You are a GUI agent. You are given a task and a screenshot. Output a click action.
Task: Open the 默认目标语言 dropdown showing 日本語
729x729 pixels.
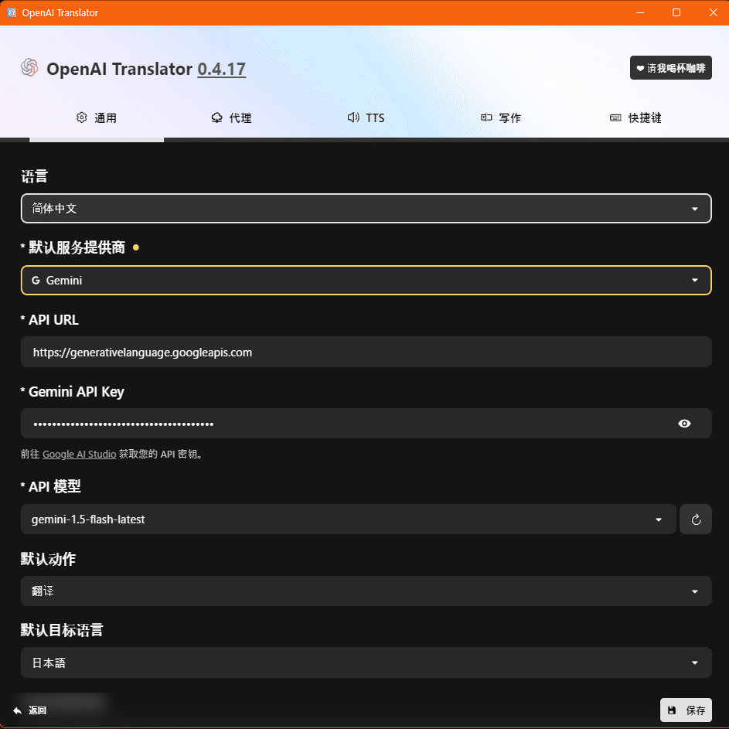366,663
